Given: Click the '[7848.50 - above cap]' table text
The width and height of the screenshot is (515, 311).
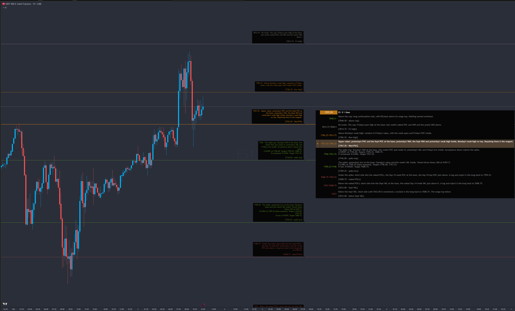Looking at the screenshot, I should (x=349, y=121).
